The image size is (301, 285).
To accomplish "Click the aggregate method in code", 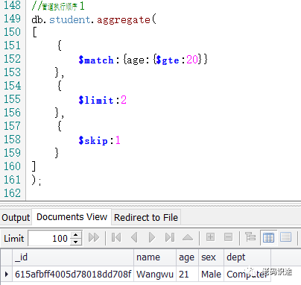I will coord(124,20).
